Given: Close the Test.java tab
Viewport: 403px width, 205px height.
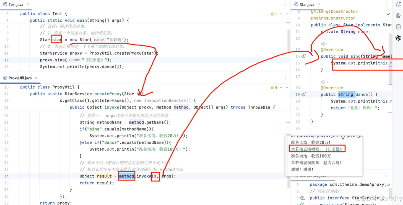Looking at the screenshot, I should click(28, 4).
